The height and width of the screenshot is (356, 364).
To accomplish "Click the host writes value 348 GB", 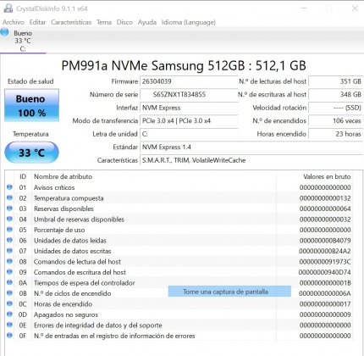I will 335,94.
